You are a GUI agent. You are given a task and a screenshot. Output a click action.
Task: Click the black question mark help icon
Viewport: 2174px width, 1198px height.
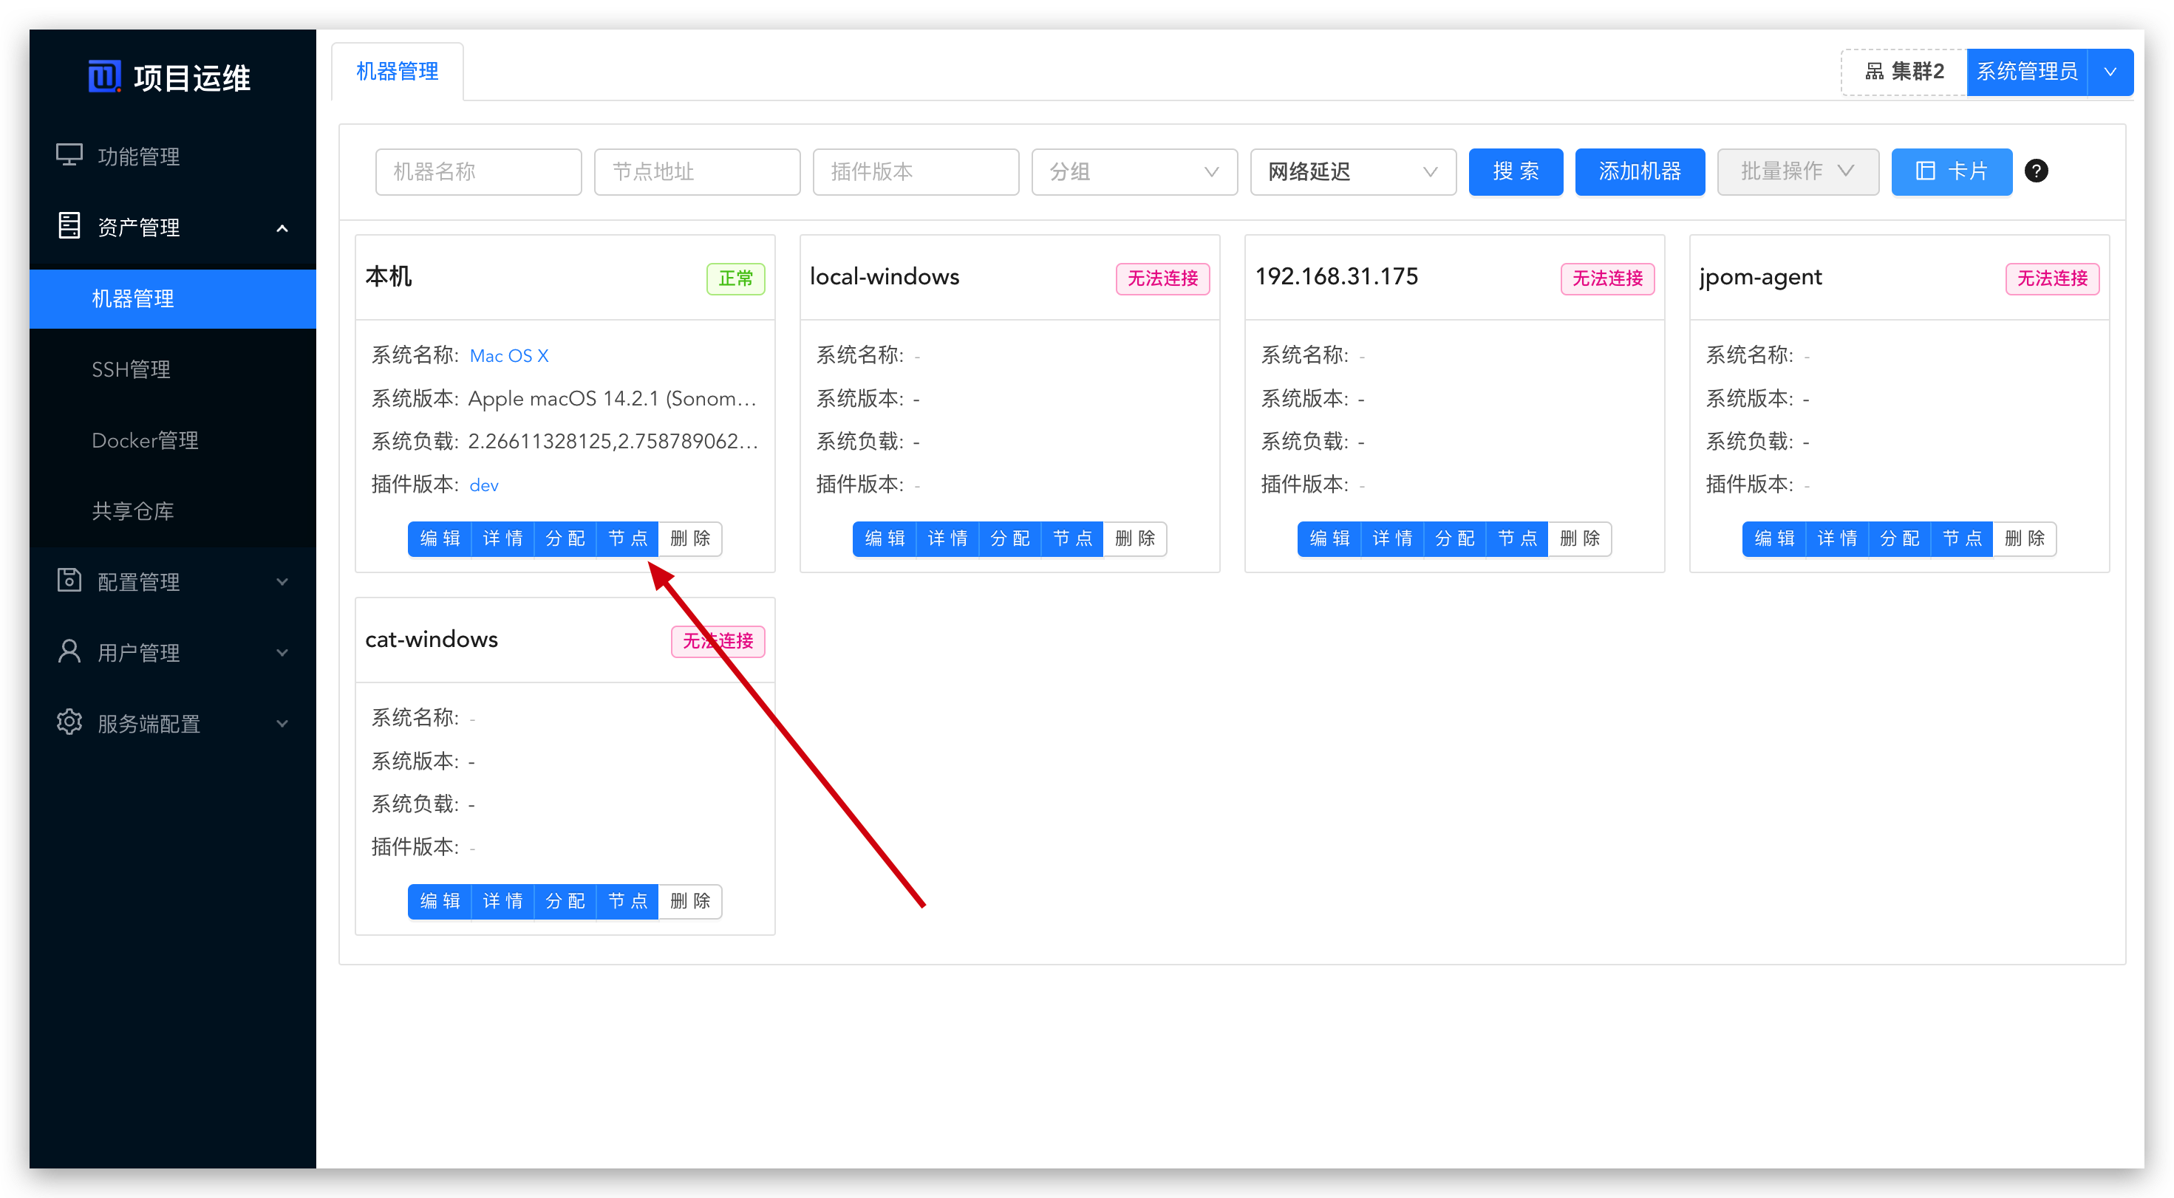click(x=2036, y=171)
